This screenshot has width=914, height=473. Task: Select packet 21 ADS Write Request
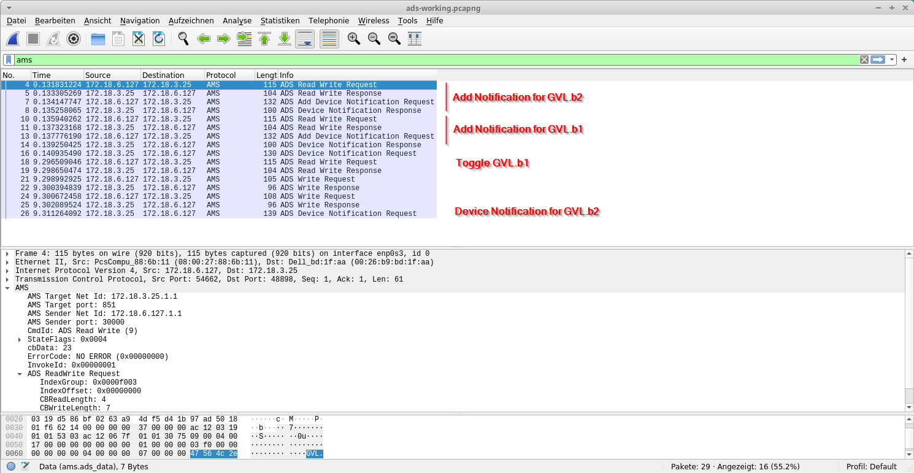pos(219,179)
